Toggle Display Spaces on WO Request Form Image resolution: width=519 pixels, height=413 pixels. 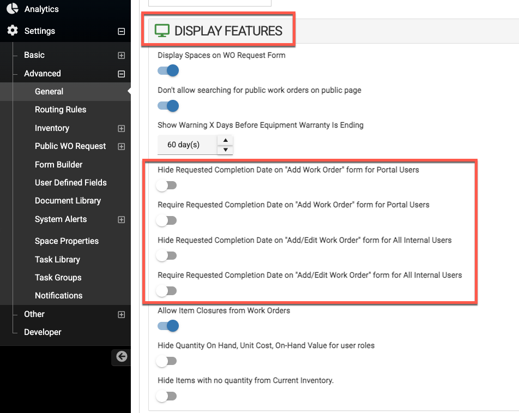coord(168,70)
